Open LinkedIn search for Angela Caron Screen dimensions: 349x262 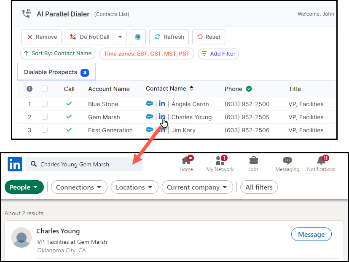(x=162, y=104)
